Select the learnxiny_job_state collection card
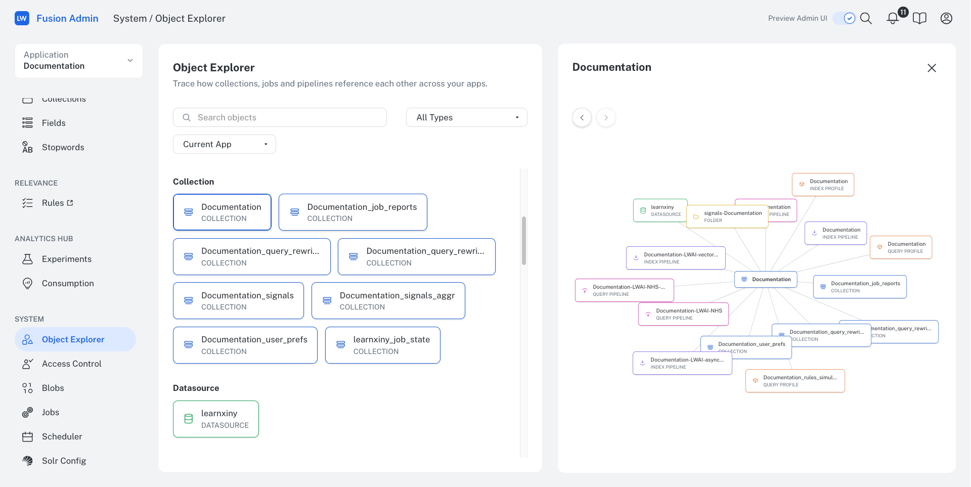Image resolution: width=971 pixels, height=487 pixels. [383, 345]
